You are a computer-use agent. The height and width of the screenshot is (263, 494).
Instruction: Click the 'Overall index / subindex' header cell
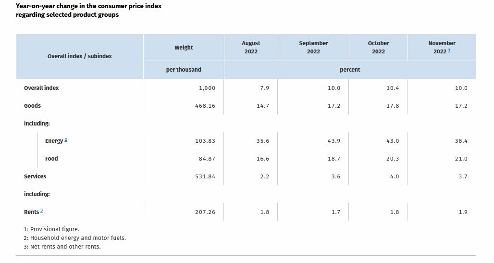click(80, 56)
